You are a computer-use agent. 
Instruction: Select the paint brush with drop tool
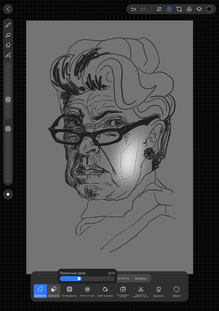(8, 55)
